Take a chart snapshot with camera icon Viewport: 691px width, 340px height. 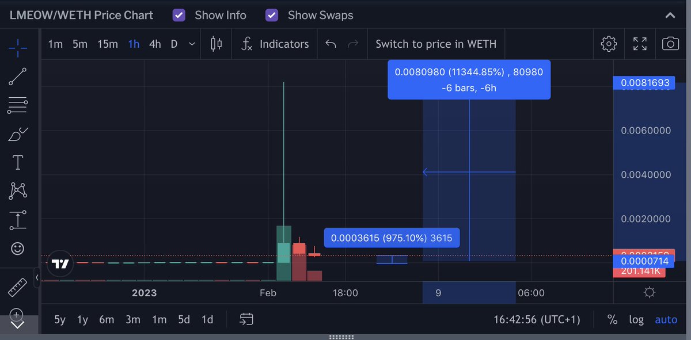[670, 44]
